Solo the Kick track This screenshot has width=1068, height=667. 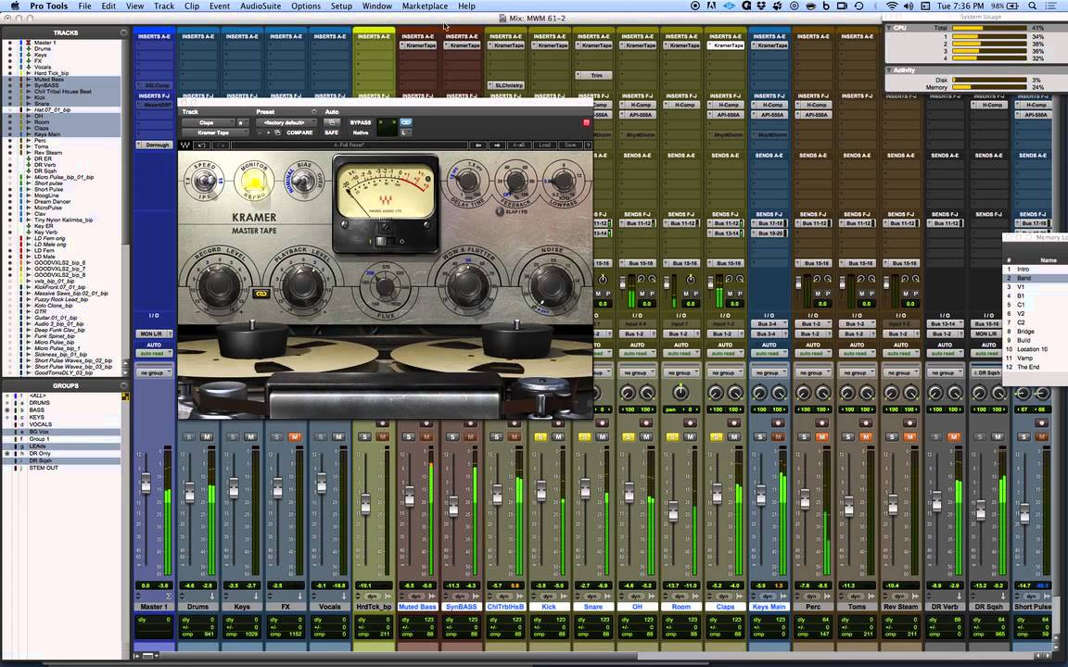point(540,437)
